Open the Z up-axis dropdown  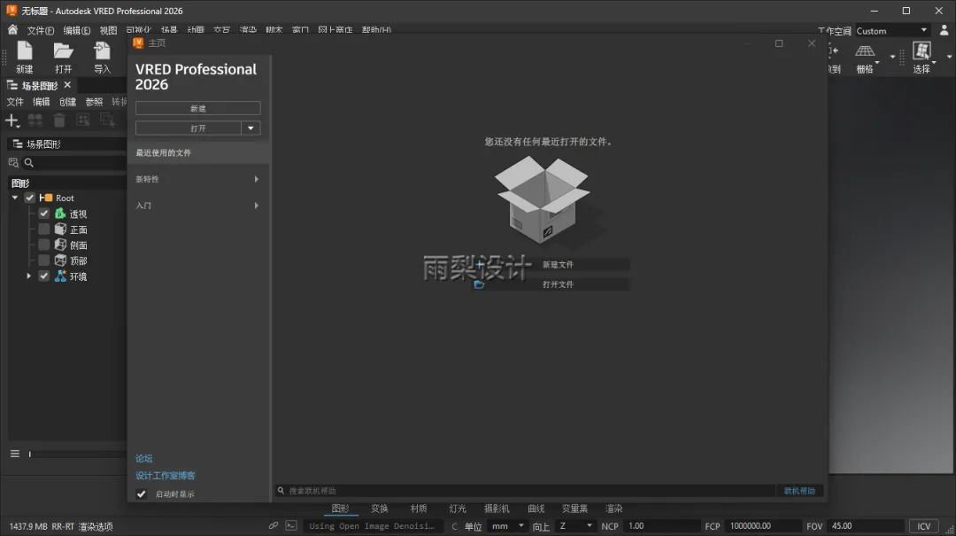coord(575,525)
